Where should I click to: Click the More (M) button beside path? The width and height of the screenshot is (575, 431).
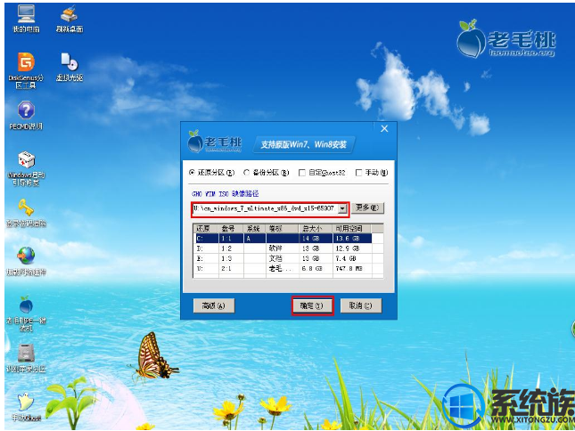pos(367,207)
